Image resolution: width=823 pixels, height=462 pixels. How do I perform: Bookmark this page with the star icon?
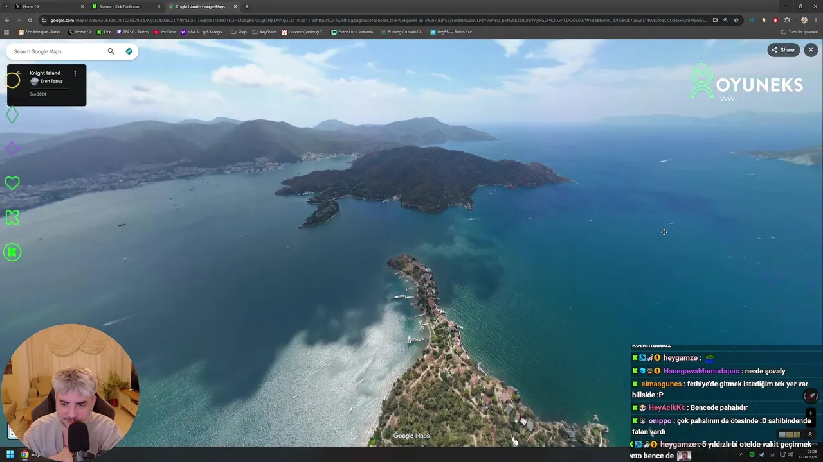pos(736,20)
